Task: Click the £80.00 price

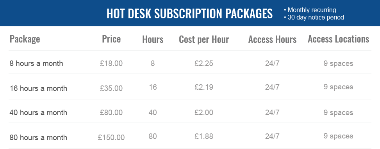Action: (x=111, y=112)
